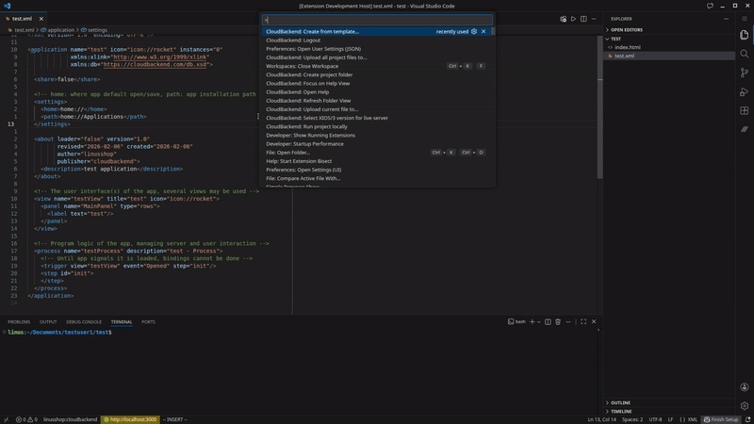Run CloudBackend: Refresh Folder View
The image size is (754, 424).
[x=377, y=101]
